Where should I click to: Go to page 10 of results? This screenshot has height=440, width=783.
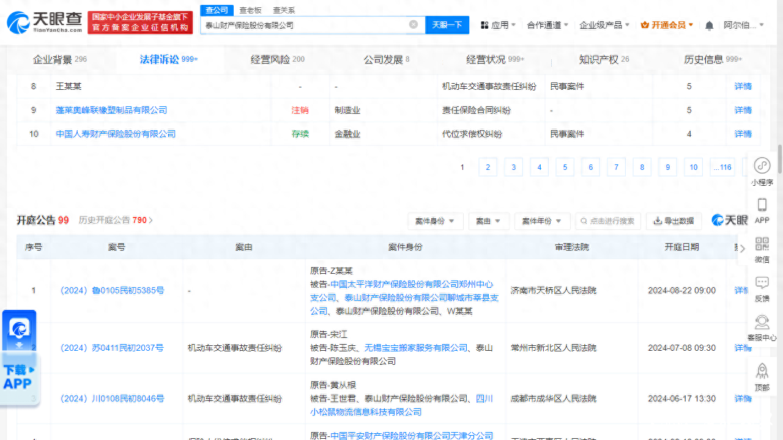693,167
